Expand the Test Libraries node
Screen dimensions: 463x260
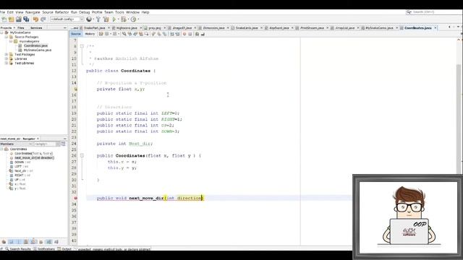click(7, 63)
